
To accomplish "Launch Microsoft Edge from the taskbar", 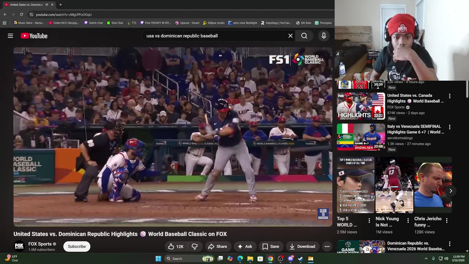I will click(240, 258).
